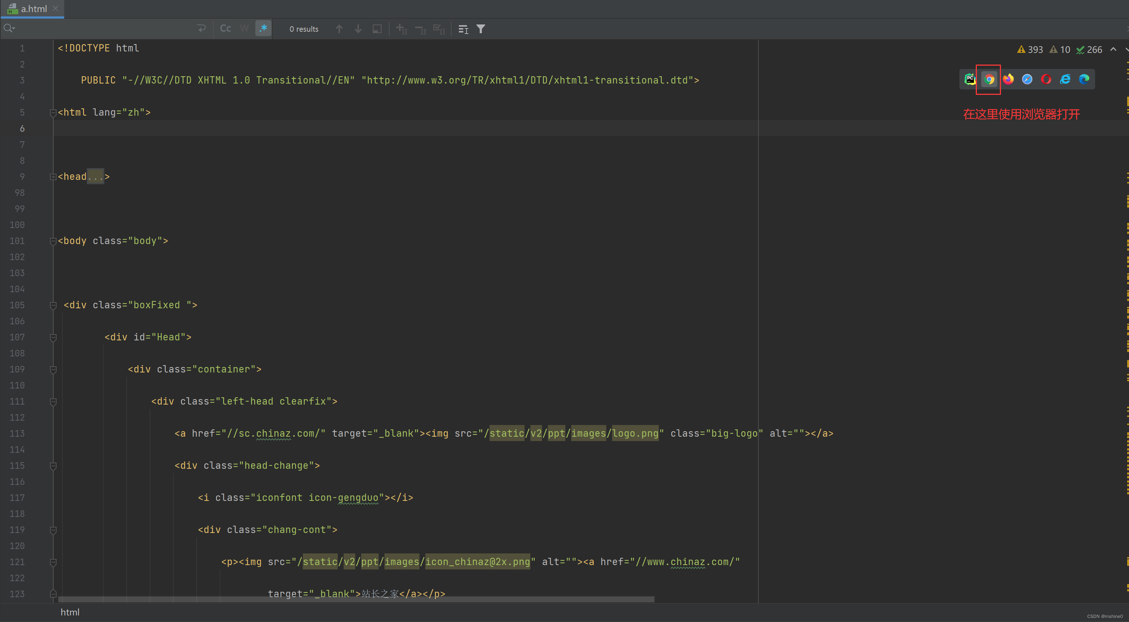Screen dimensions: 1129x622
Task: Open search history magnifier dropdown
Action: [9, 29]
